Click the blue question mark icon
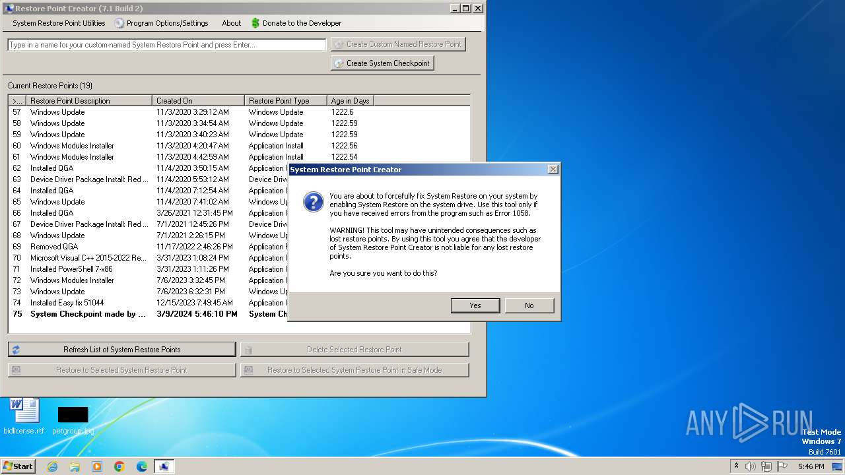Viewport: 845px width, 475px height. click(x=314, y=201)
